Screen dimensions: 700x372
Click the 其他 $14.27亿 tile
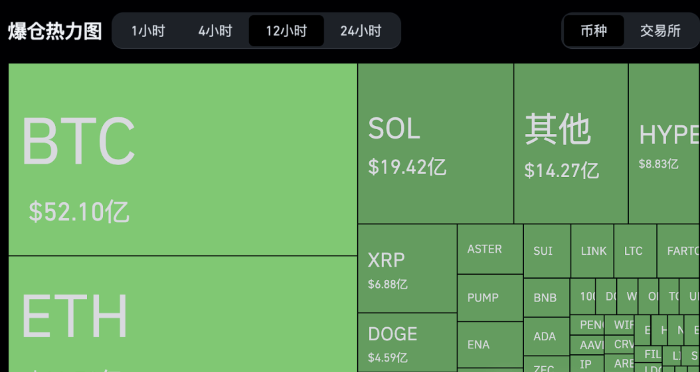click(x=571, y=144)
